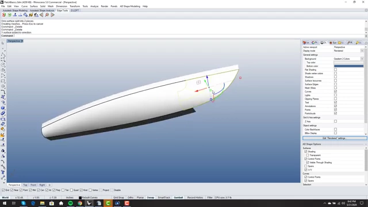The image size is (368, 207).
Task: Toggle Ortho in status bar
Action: [x=131, y=198]
